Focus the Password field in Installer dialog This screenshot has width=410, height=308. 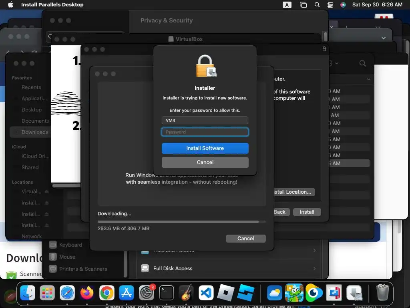tap(205, 132)
